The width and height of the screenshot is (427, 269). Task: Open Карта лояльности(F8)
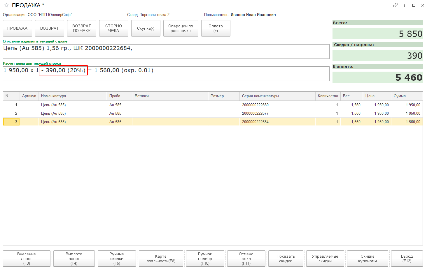click(161, 259)
